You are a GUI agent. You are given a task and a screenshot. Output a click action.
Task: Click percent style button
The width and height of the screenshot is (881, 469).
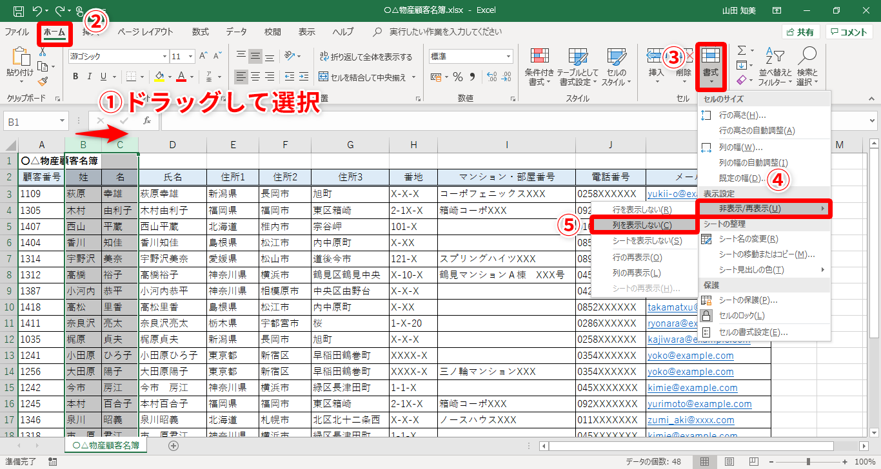click(458, 77)
